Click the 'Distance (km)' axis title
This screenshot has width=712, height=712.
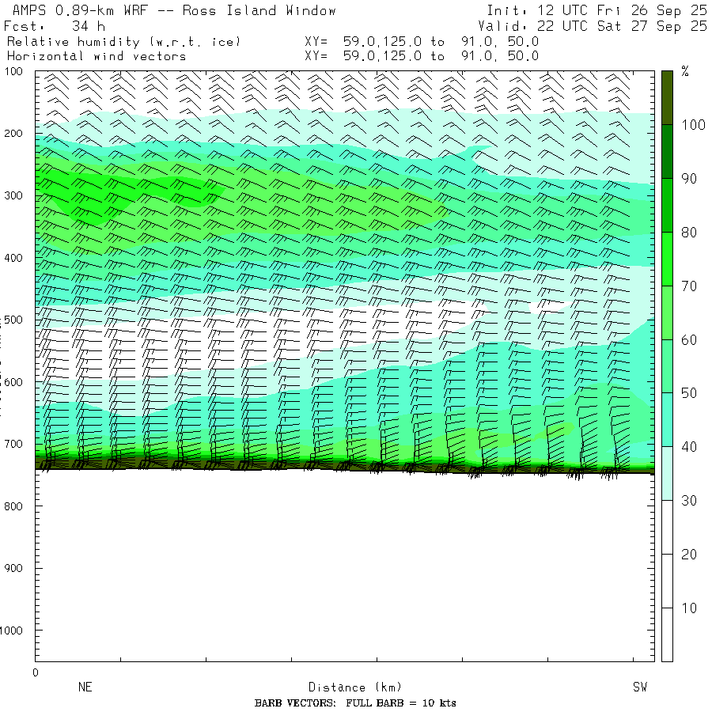tap(355, 687)
